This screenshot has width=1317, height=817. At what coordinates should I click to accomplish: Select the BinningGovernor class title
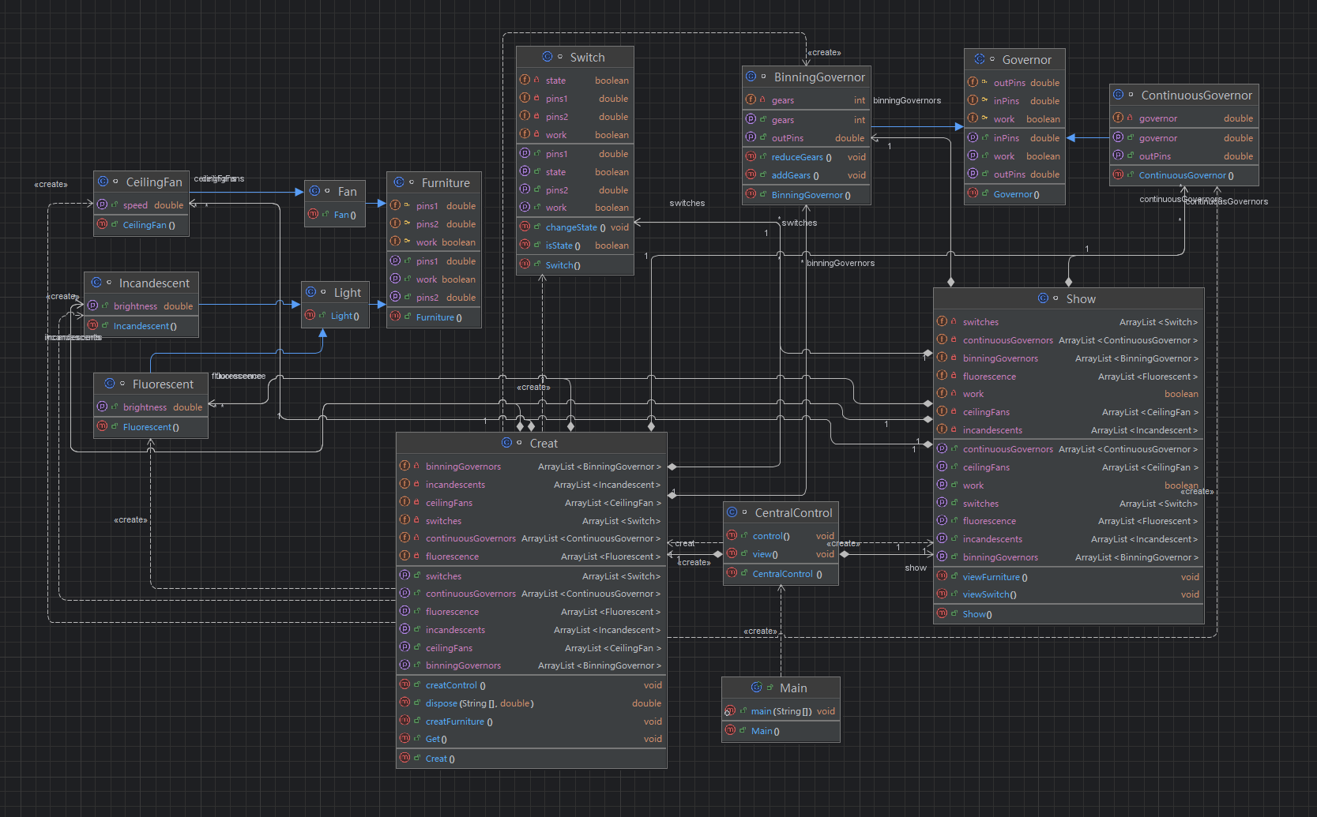click(819, 77)
